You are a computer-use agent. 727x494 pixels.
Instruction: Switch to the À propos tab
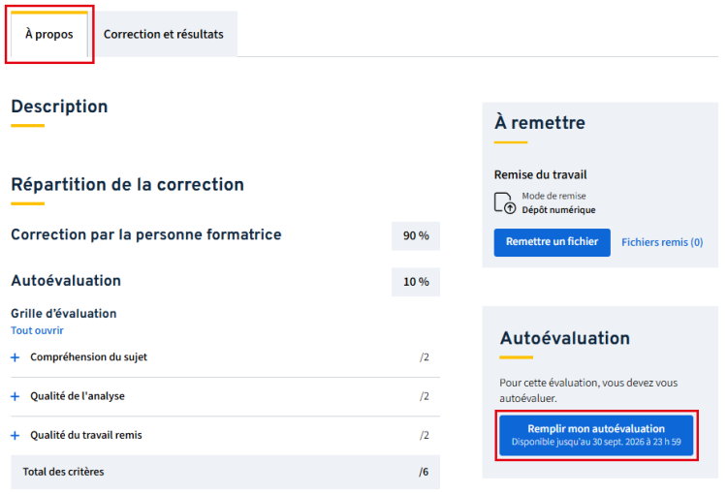pyautogui.click(x=49, y=34)
